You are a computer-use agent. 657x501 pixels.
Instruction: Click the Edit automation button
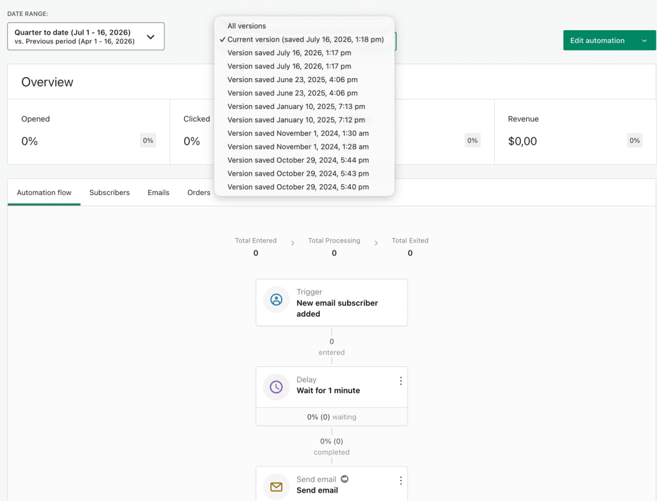[597, 40]
